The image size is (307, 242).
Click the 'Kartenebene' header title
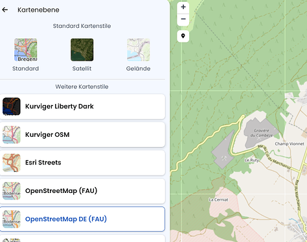click(x=38, y=10)
